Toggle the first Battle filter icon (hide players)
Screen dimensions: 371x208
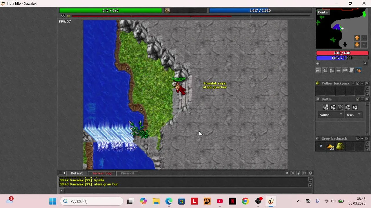326,107
